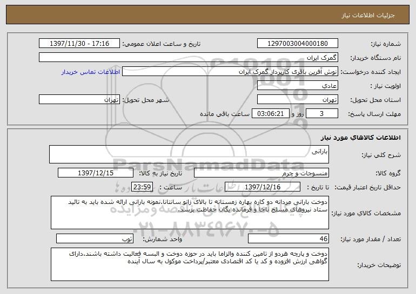Click the شماره نیاز field 1297003004000180
This screenshot has width=416, height=294.
[x=297, y=43]
